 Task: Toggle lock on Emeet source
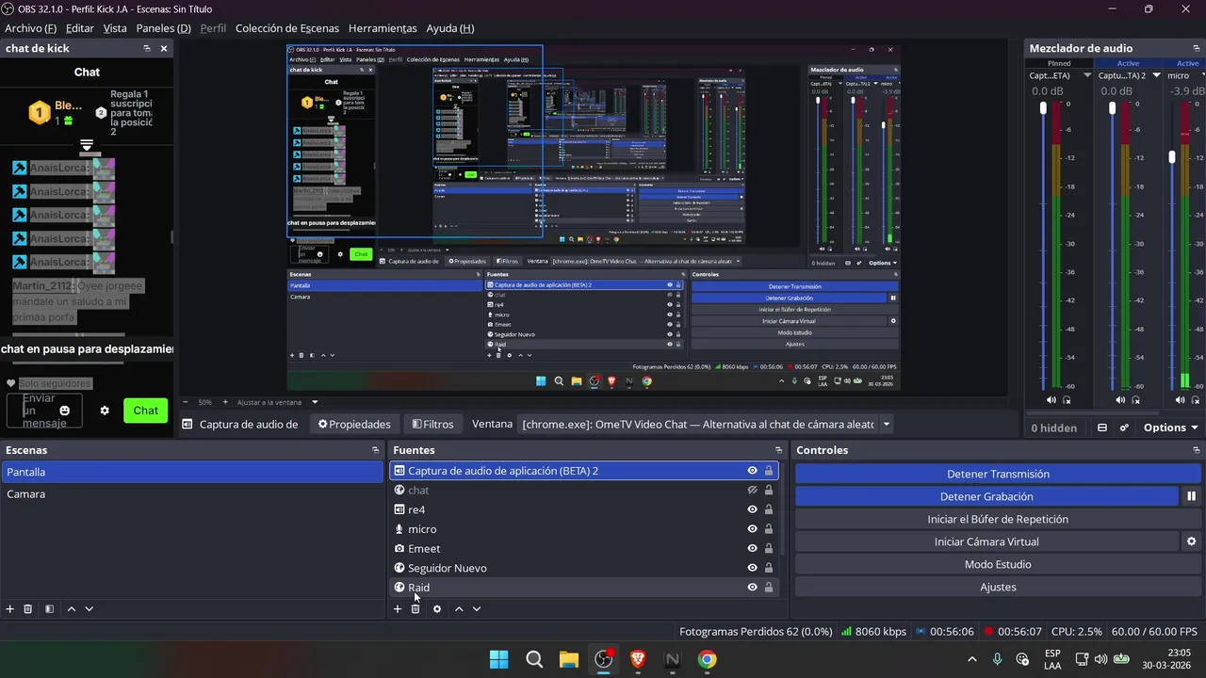[769, 548]
